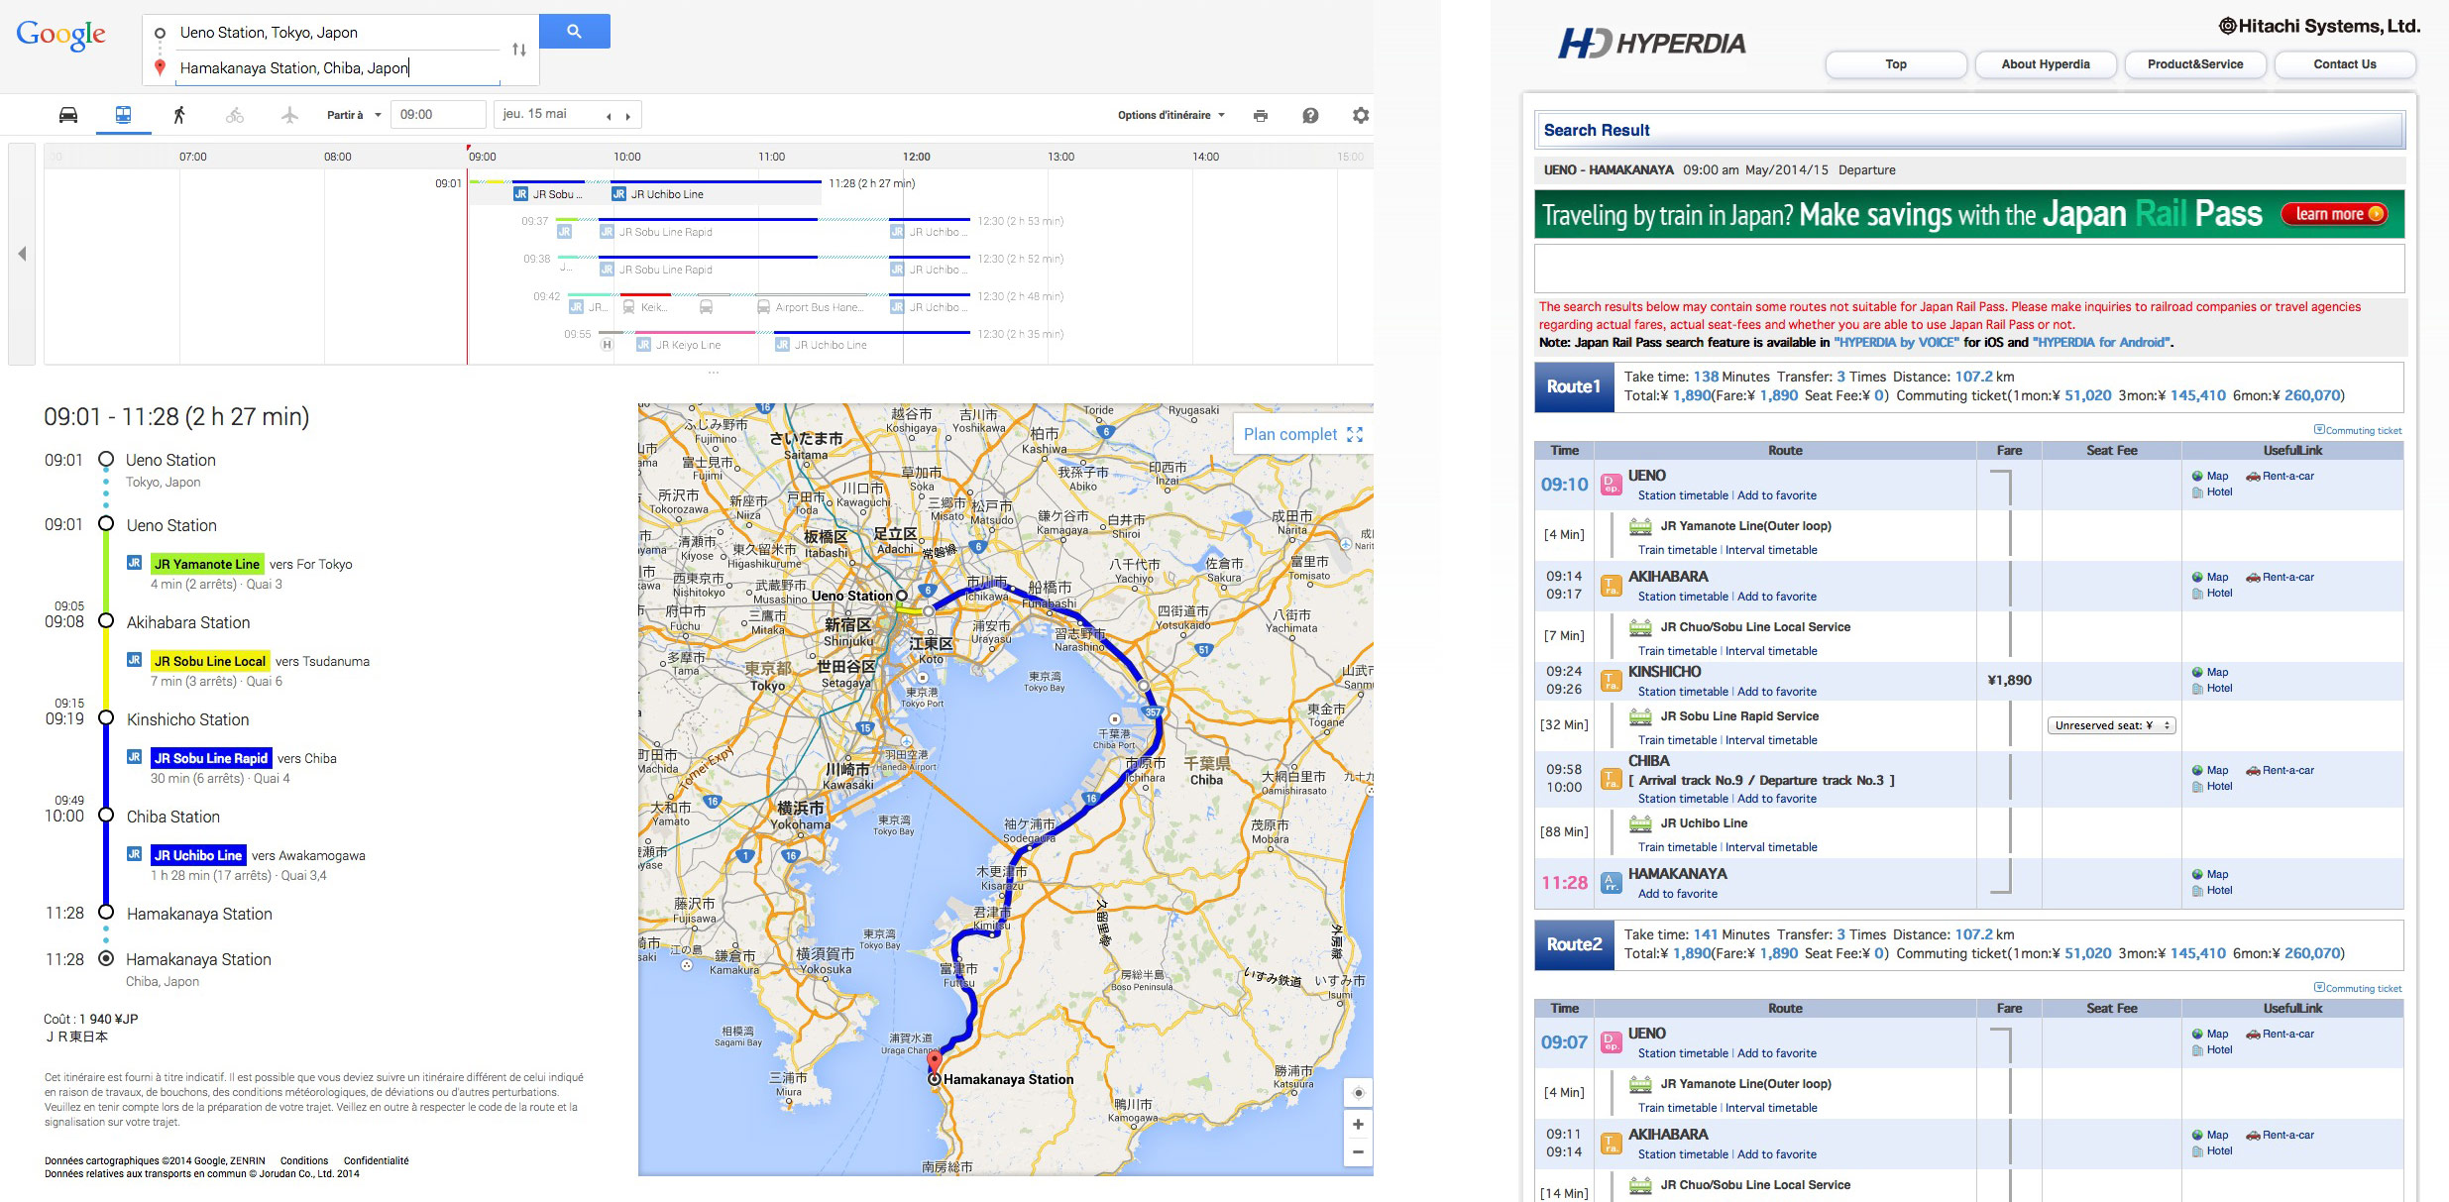This screenshot has width=2449, height=1202.
Task: Select the cycling travel mode
Action: coord(235,115)
